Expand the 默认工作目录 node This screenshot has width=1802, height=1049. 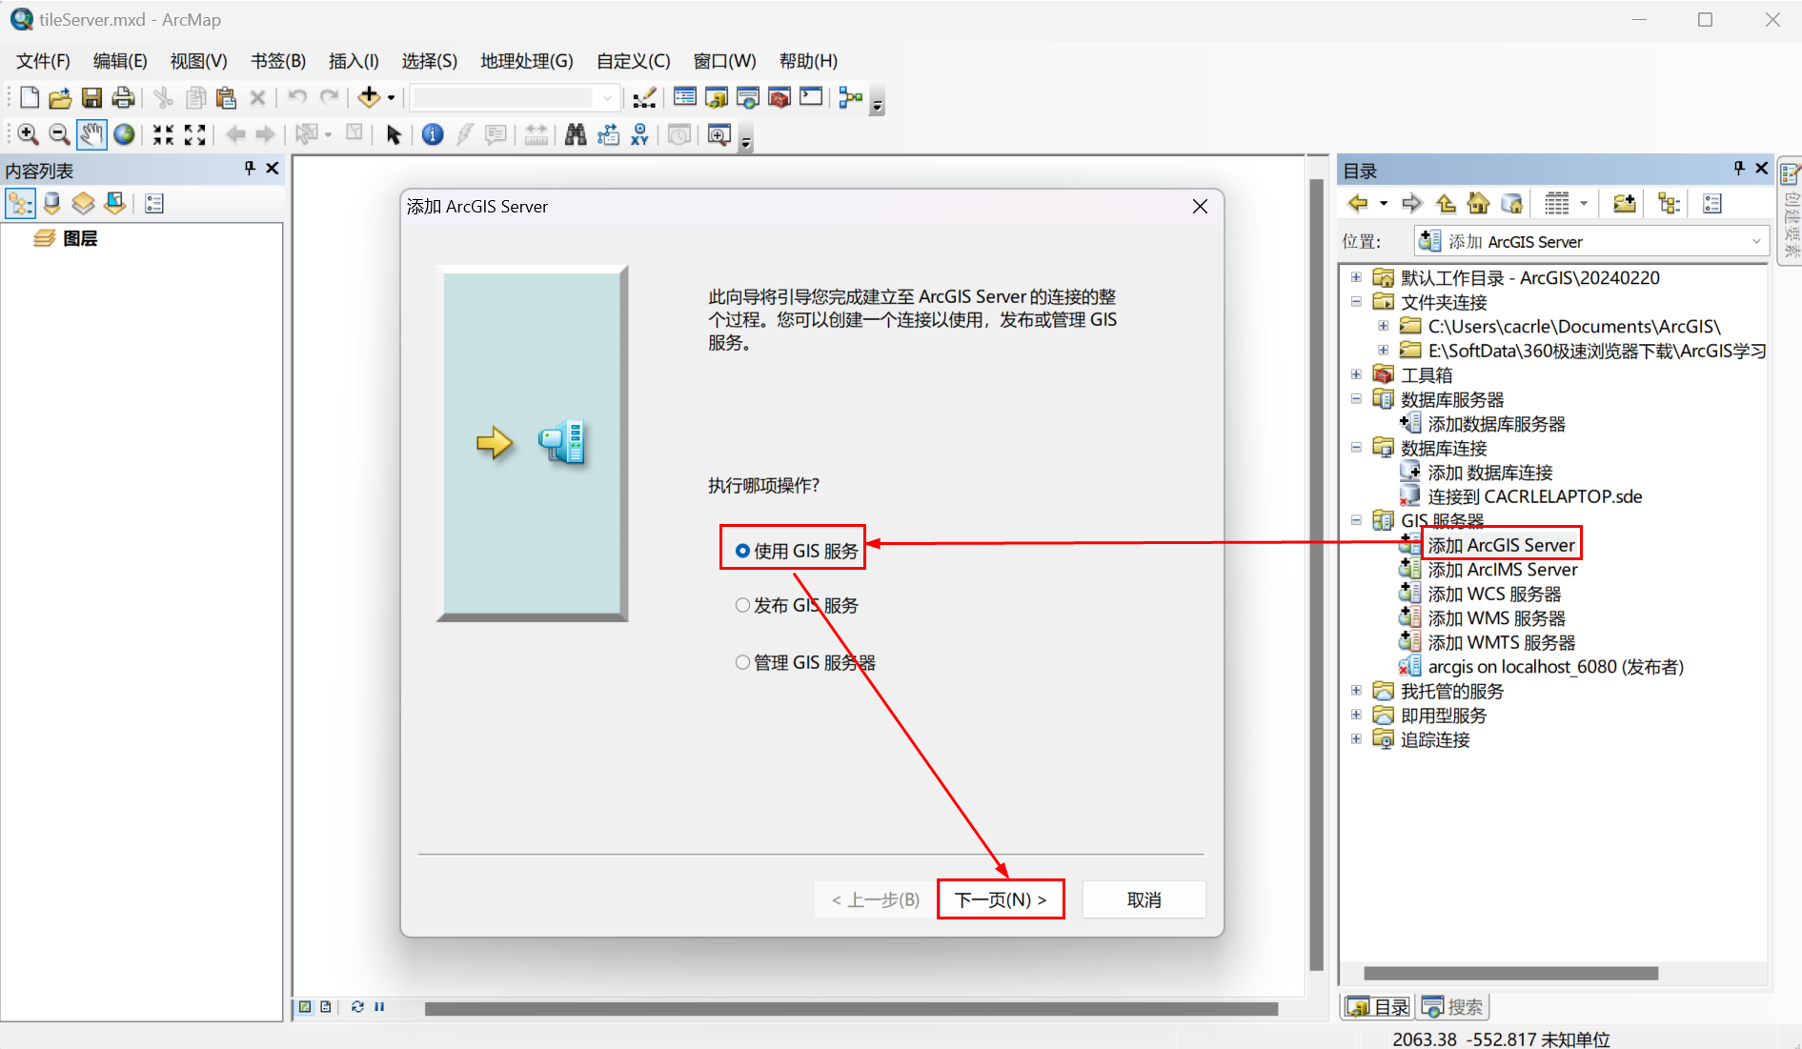(x=1356, y=277)
